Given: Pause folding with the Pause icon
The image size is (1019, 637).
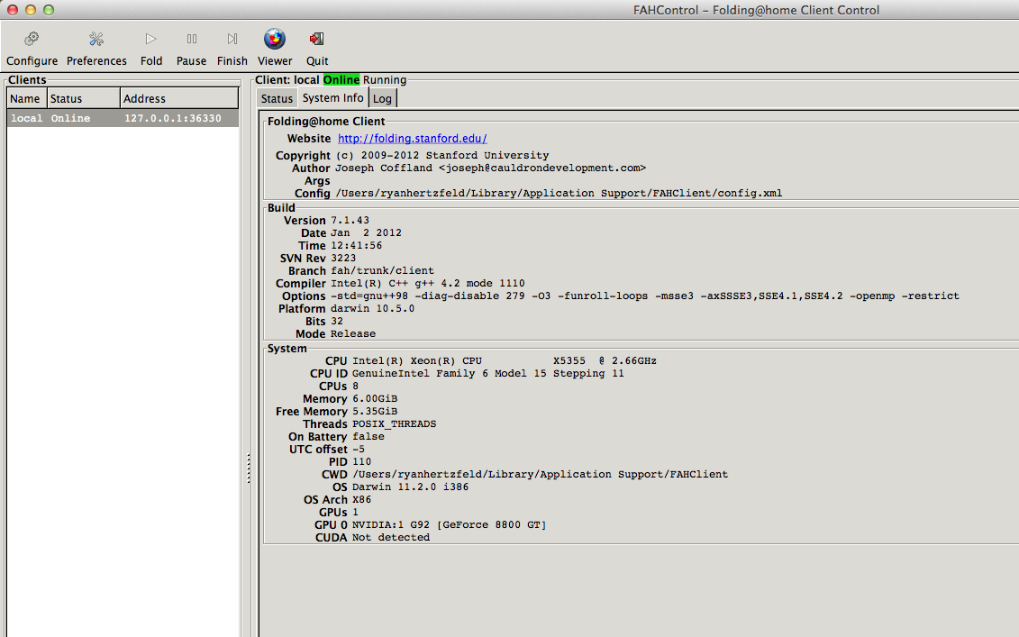Looking at the screenshot, I should (191, 39).
